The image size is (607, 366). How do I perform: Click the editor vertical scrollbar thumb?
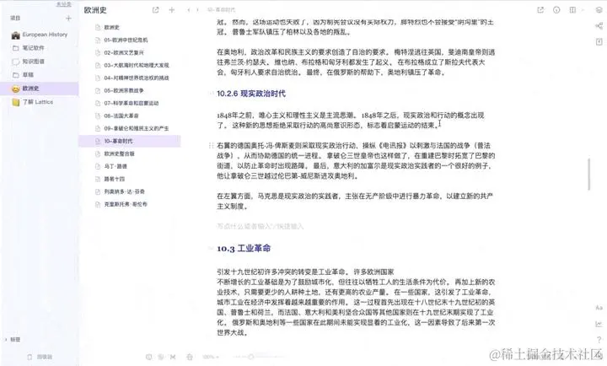(x=589, y=175)
